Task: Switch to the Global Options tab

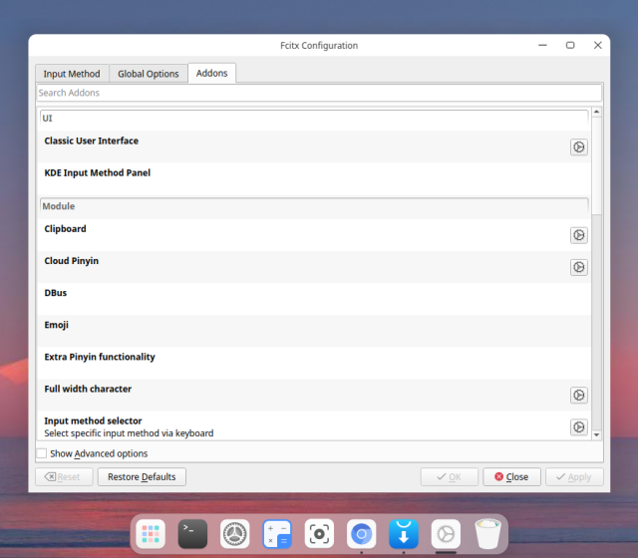Action: pyautogui.click(x=149, y=74)
